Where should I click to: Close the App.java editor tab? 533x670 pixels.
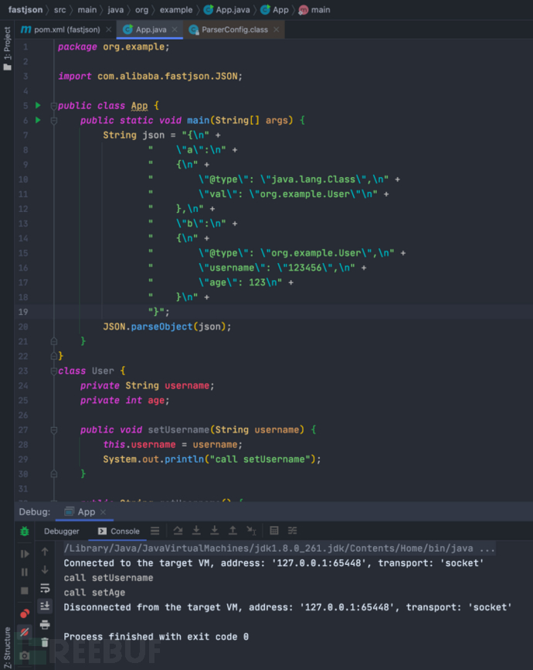[x=175, y=29]
